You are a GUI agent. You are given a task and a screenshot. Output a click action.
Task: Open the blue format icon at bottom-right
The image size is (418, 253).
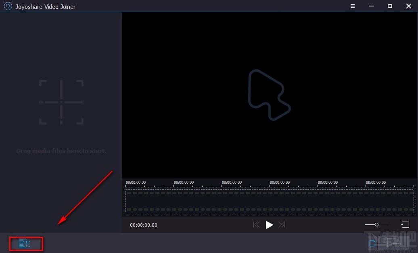pos(372,243)
